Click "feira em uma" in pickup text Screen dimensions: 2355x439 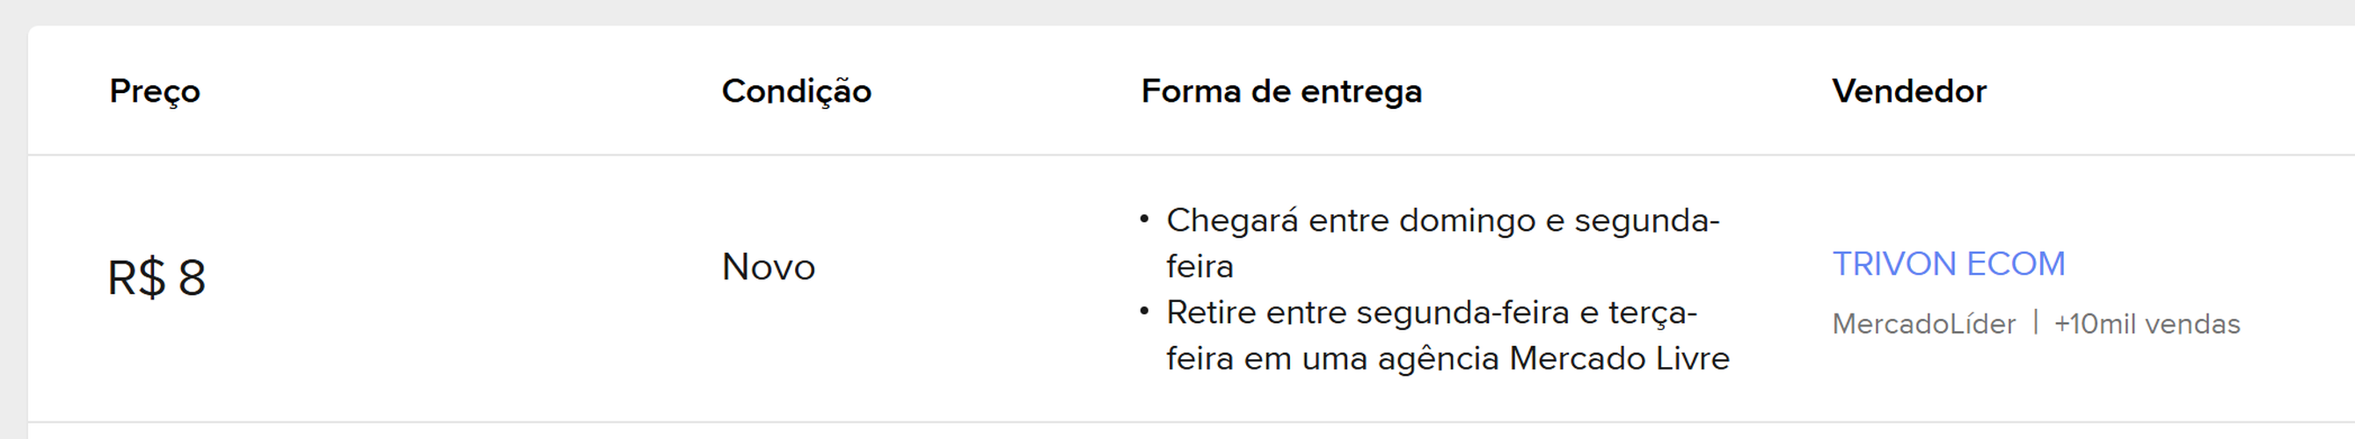[1266, 359]
